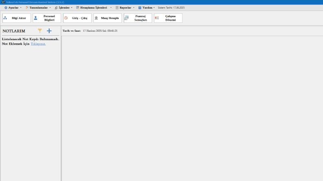This screenshot has height=181, width=323.
Task: Open the Raporlar menu
Action: point(125,8)
